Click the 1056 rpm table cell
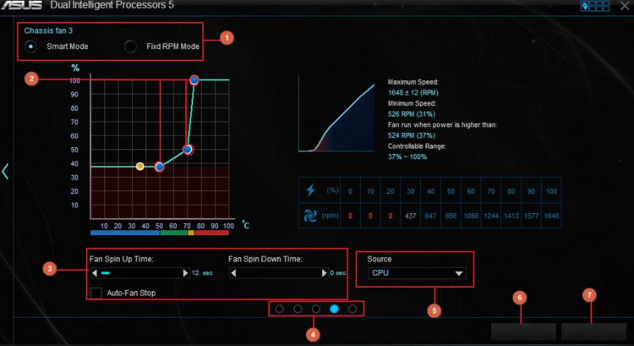Image resolution: width=634 pixels, height=346 pixels. [471, 216]
